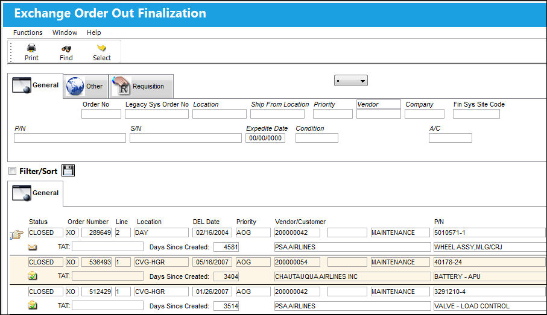Open Find with the binoculars icon
The image size is (547, 315).
(66, 48)
